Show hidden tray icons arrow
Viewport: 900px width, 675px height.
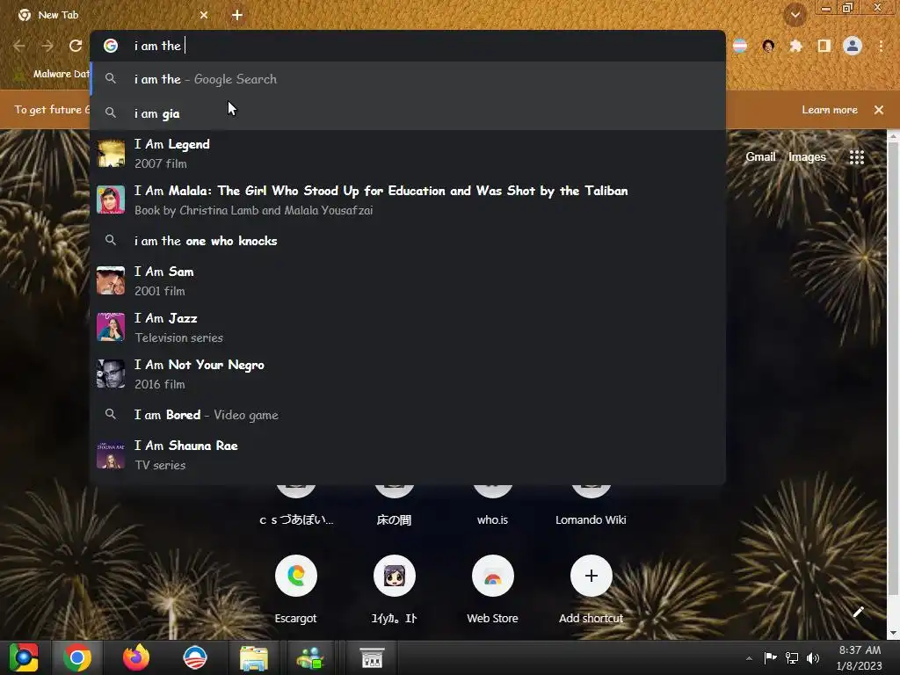[x=749, y=657]
